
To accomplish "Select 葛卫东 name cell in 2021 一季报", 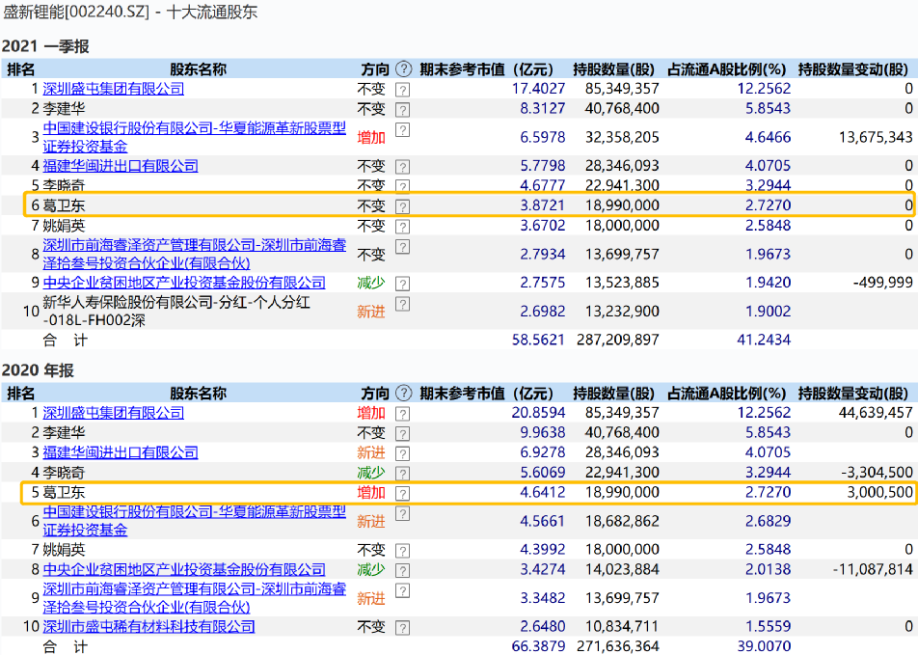I will [66, 206].
